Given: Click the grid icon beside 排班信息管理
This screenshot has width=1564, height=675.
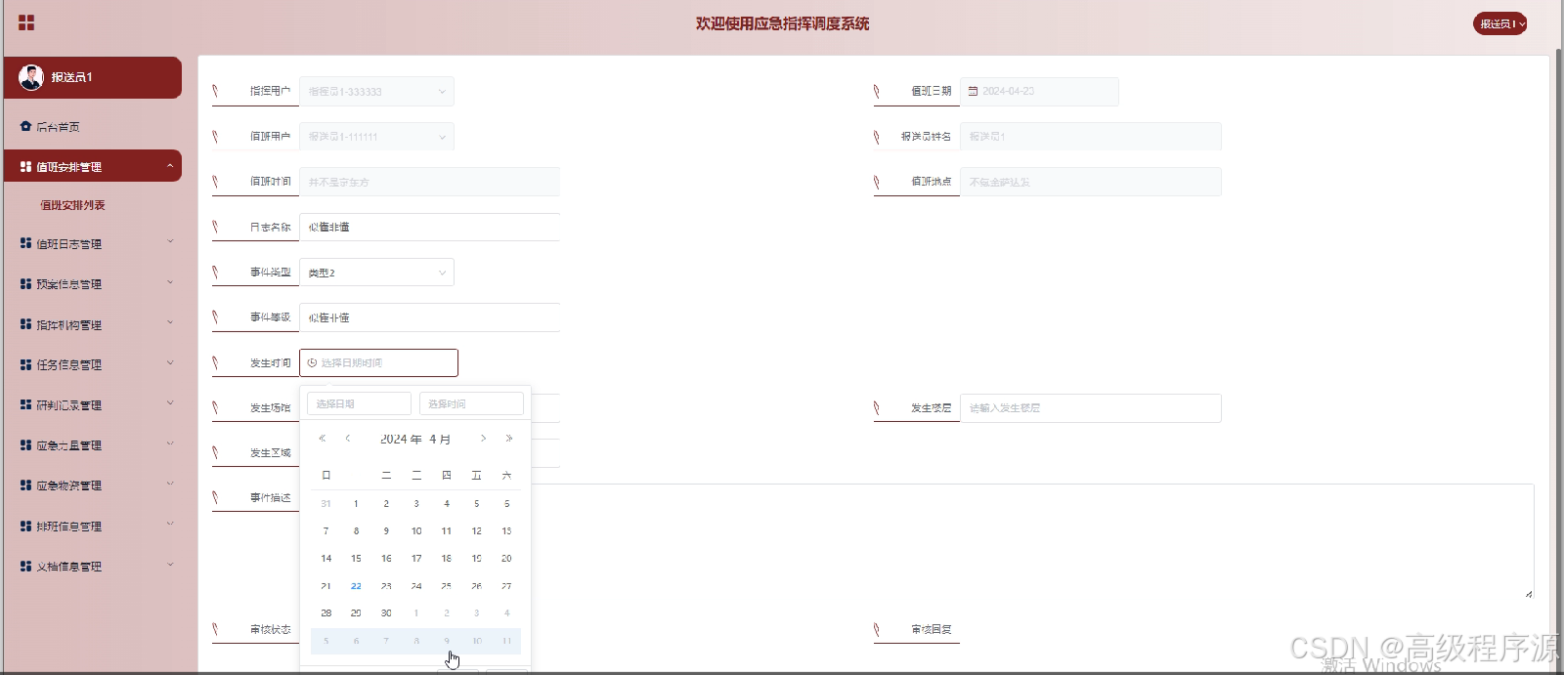Looking at the screenshot, I should pyautogui.click(x=25, y=526).
